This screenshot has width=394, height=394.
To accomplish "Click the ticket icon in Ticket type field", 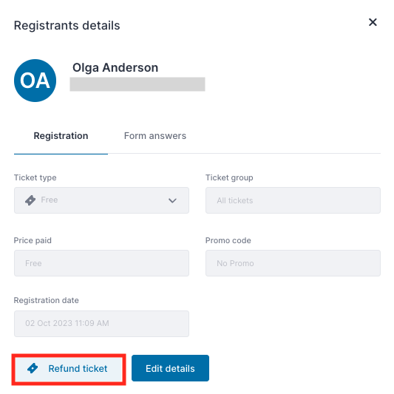I will [30, 200].
